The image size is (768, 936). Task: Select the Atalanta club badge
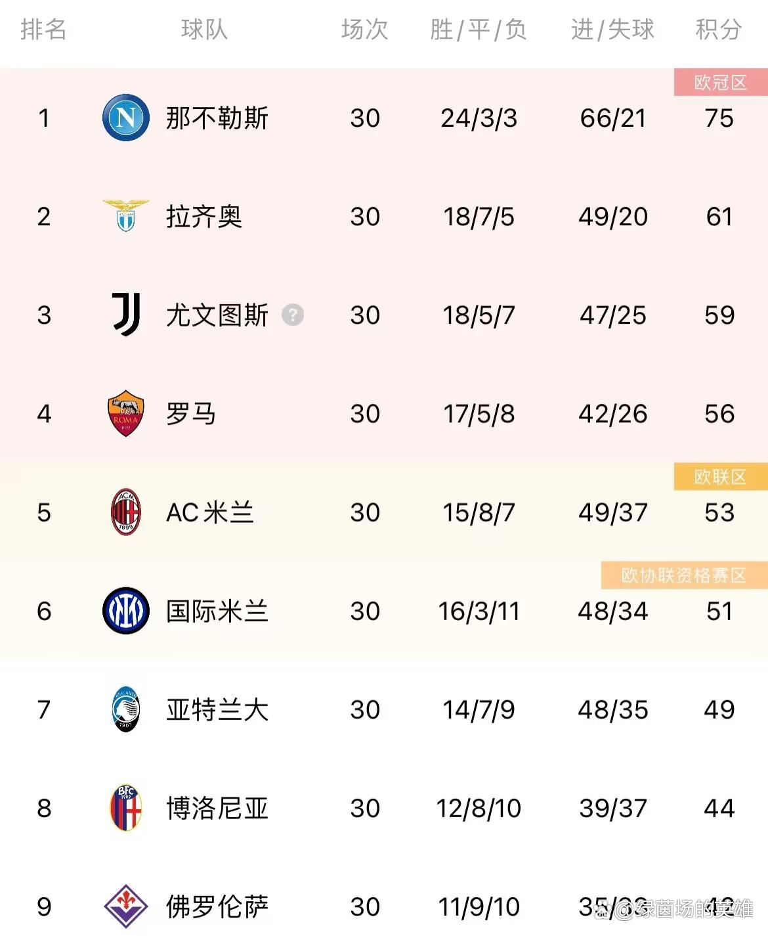pyautogui.click(x=125, y=709)
